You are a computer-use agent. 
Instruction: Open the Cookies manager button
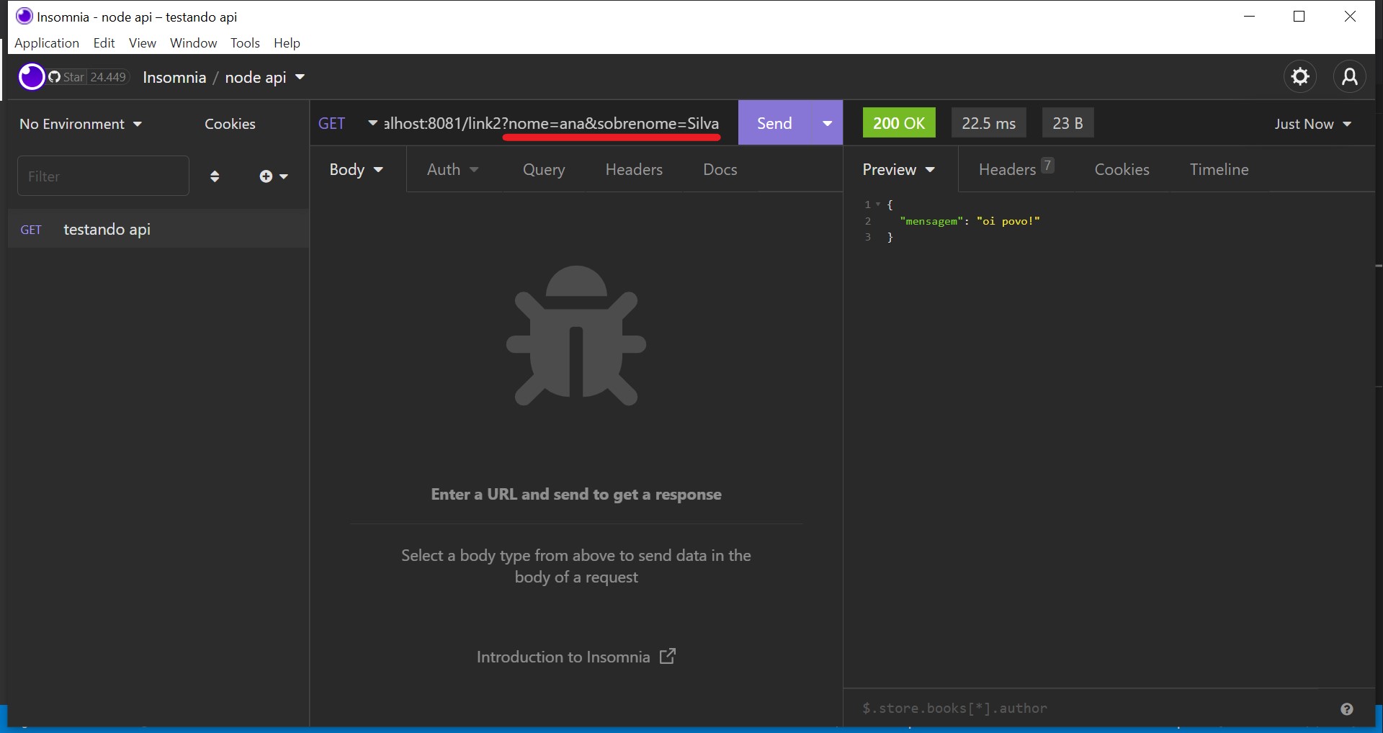tap(230, 124)
